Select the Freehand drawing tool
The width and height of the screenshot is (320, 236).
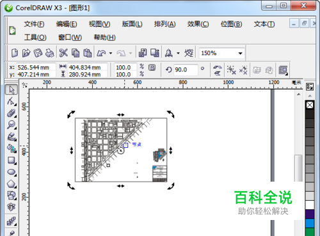pyautogui.click(x=12, y=137)
